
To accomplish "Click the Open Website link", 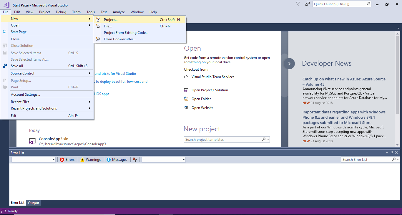I will tap(202, 108).
